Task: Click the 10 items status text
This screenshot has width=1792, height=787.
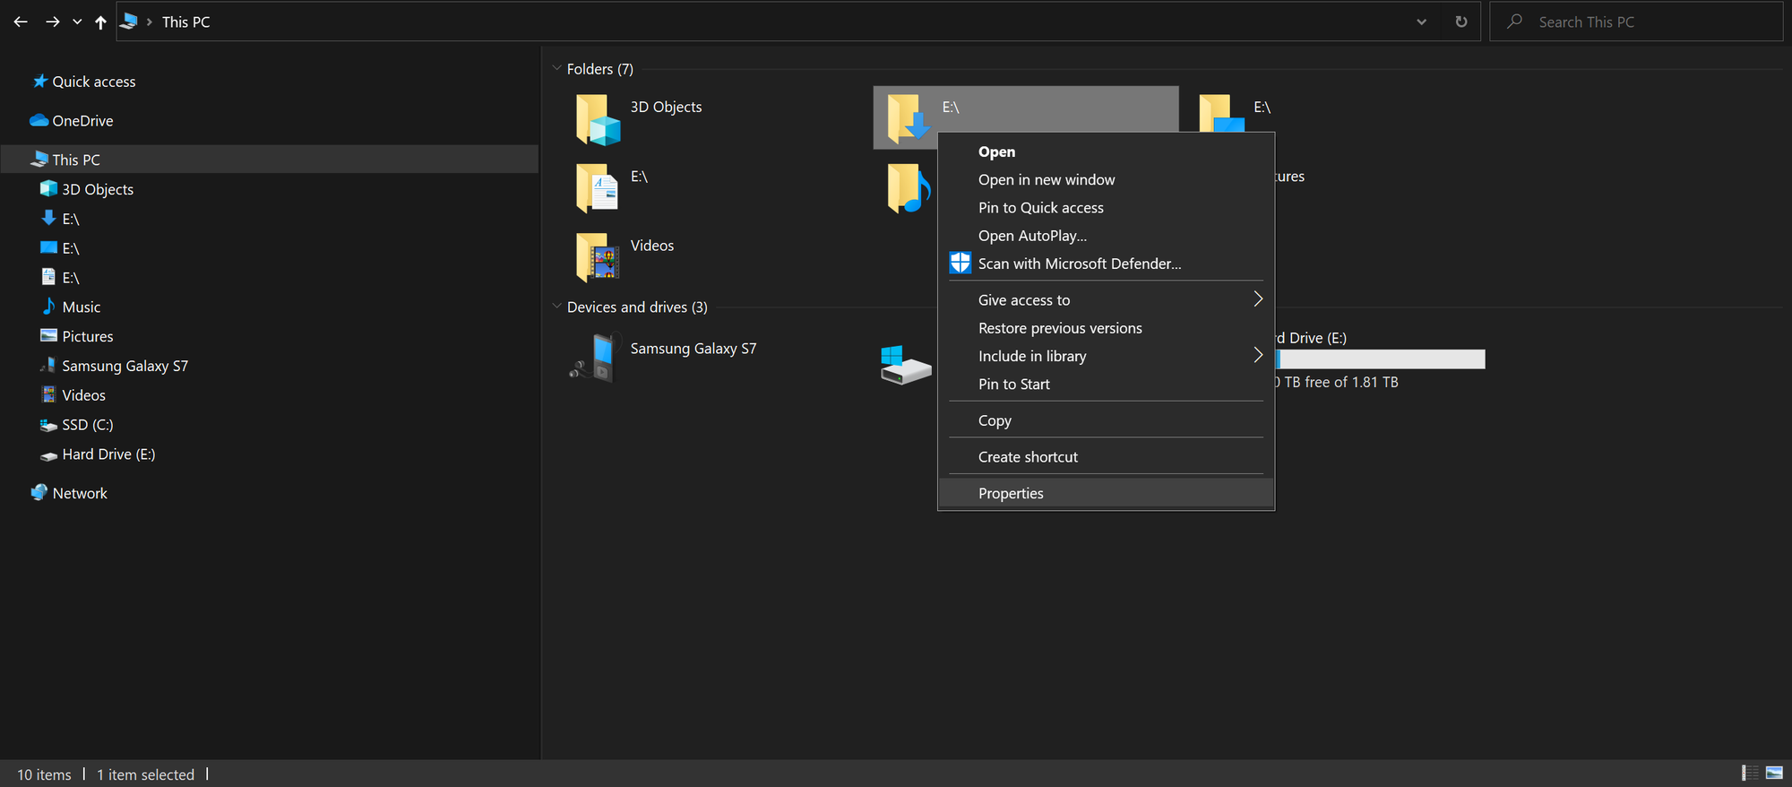Action: (44, 774)
